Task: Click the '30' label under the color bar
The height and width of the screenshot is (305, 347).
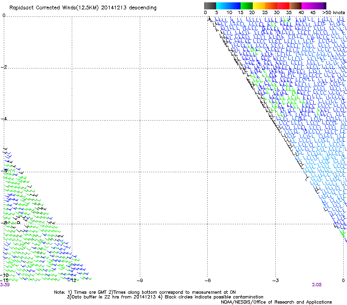Action: pos(277,13)
